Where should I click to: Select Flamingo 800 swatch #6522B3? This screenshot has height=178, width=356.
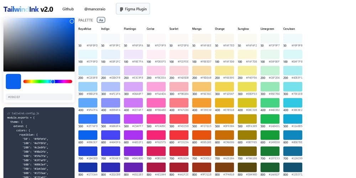pyautogui.click(x=133, y=167)
